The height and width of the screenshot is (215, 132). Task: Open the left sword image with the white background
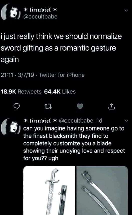[49, 191]
